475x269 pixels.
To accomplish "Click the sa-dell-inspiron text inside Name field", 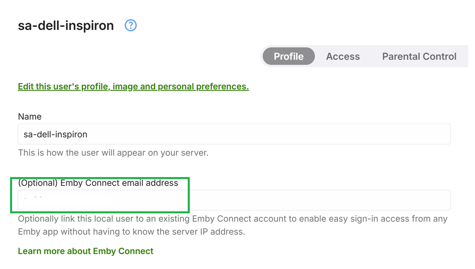I will [x=55, y=134].
